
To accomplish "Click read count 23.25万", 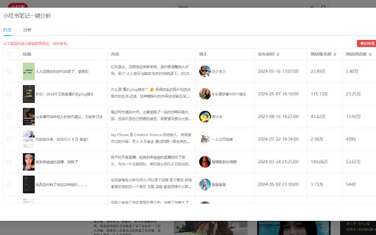I will tap(353, 94).
